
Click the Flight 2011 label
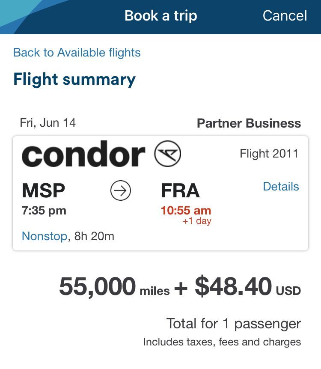[x=269, y=154]
